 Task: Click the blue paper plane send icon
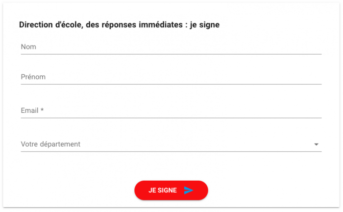[188, 191]
